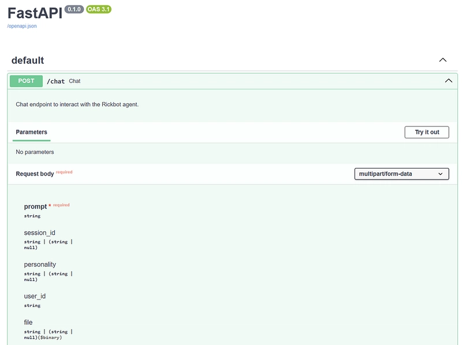
Task: Click the personality field name
Action: 40,265
